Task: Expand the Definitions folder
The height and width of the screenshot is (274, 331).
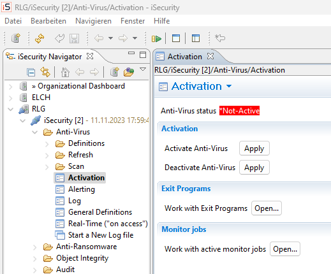Action: [47, 144]
